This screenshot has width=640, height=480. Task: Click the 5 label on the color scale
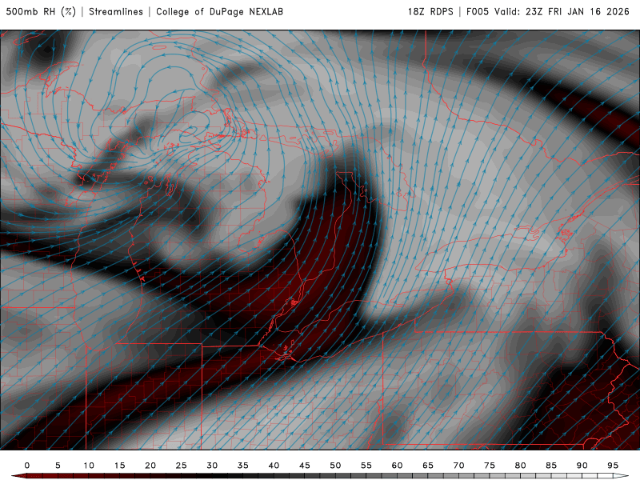(58, 466)
